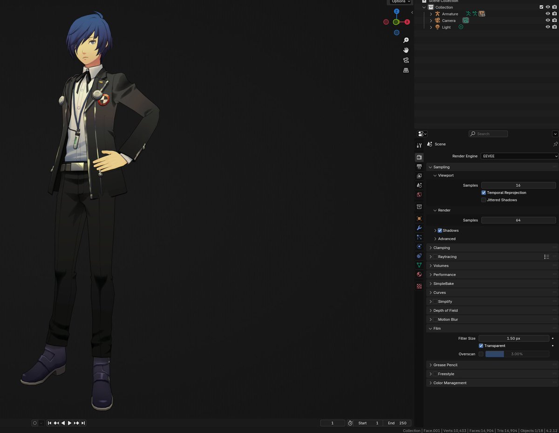Click the Light data icon in outliner
The width and height of the screenshot is (559, 433).
point(461,27)
